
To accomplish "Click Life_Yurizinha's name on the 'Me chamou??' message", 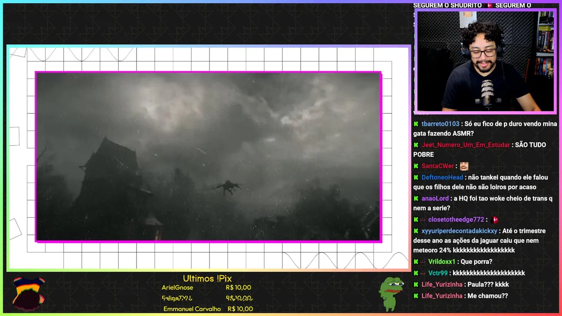I will [x=442, y=296].
